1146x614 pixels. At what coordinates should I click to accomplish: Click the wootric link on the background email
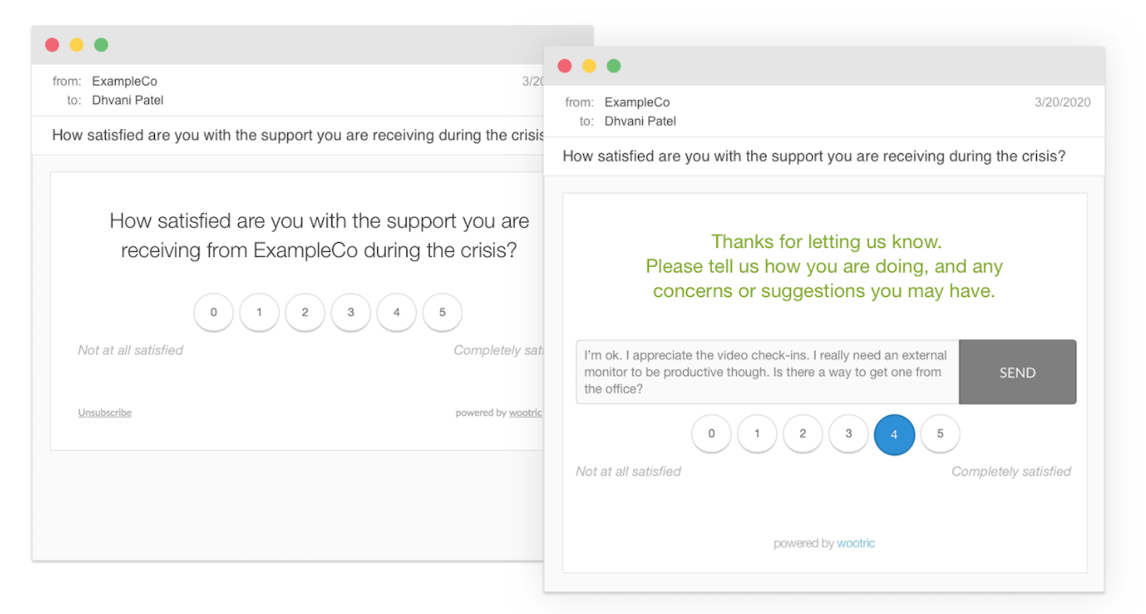click(x=526, y=413)
